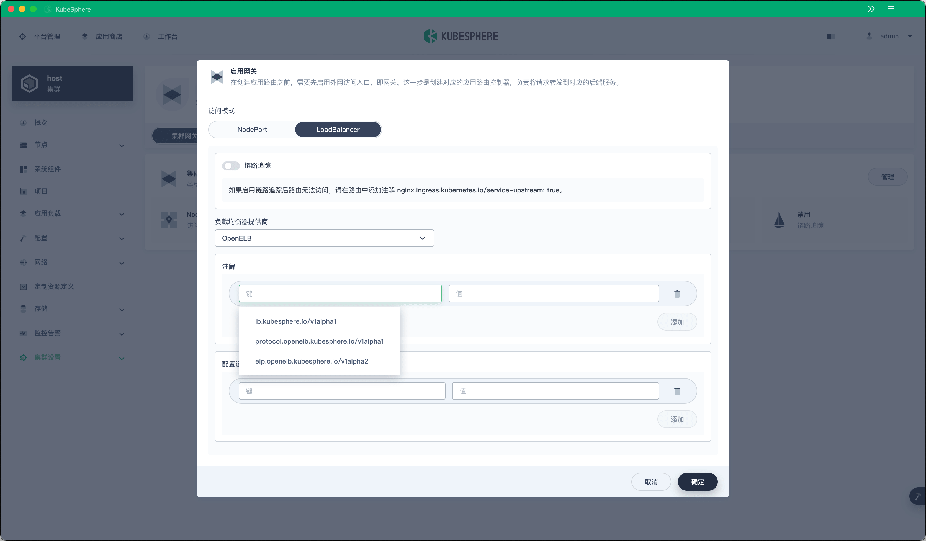Viewport: 926px width, 541px height.
Task: Choose lb.kubesphere.io/v1alpha1 suggestion
Action: pyautogui.click(x=319, y=321)
